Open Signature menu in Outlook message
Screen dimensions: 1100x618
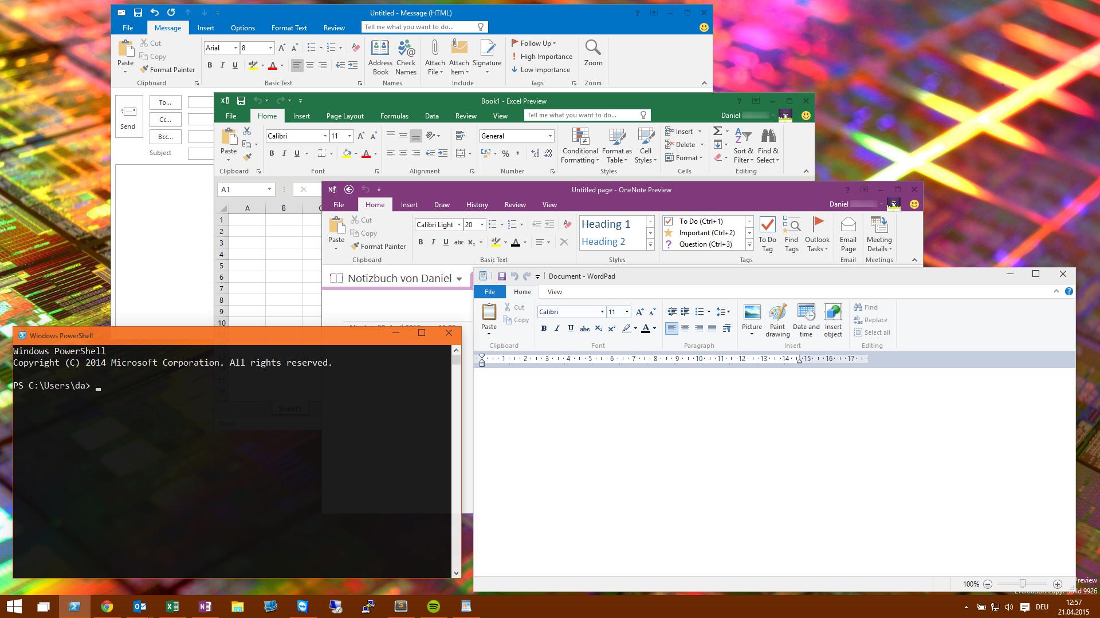[x=487, y=57]
